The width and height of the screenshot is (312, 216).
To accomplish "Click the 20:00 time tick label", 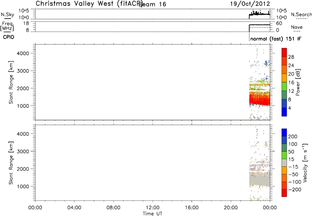I will tap(231, 208).
